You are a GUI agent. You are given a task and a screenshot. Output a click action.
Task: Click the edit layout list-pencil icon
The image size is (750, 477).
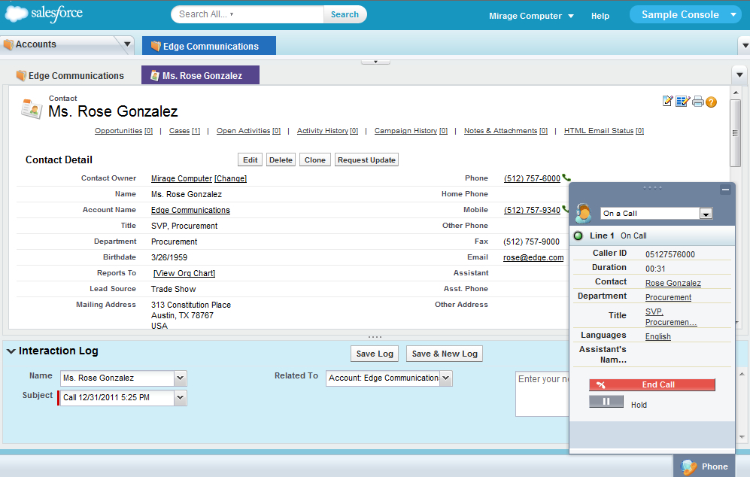click(682, 102)
